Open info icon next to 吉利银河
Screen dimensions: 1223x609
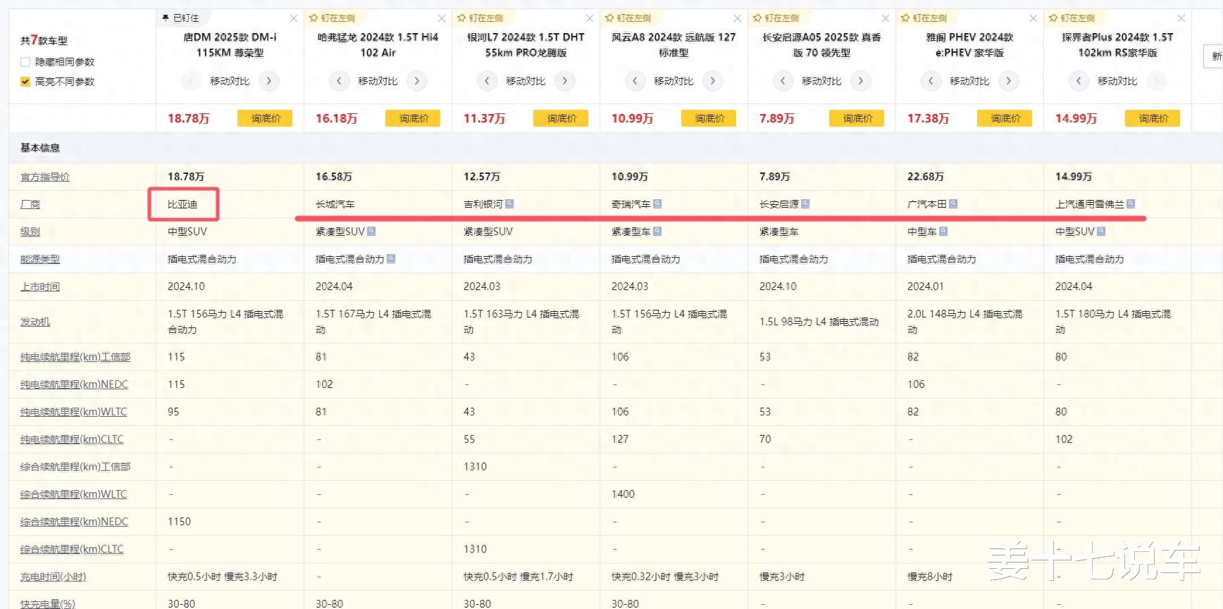(x=509, y=204)
